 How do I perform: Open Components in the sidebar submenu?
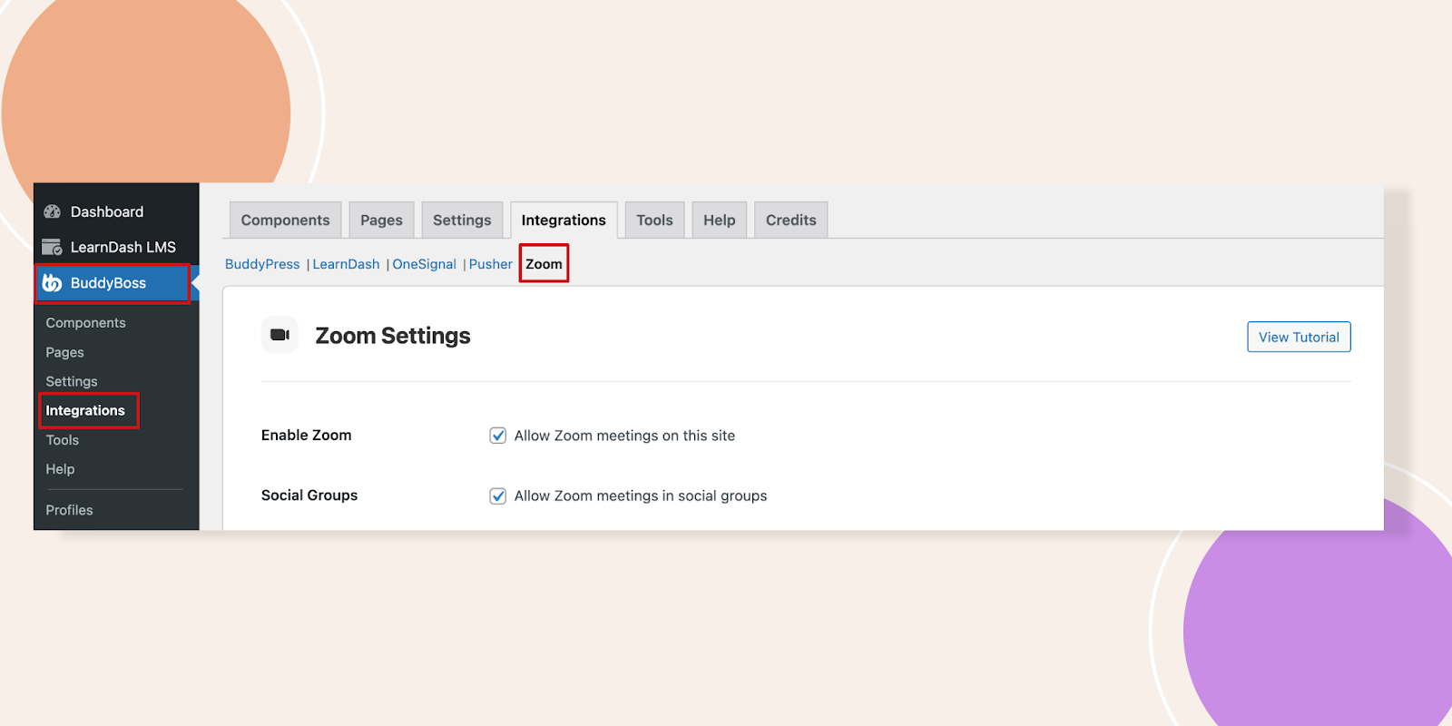point(85,322)
